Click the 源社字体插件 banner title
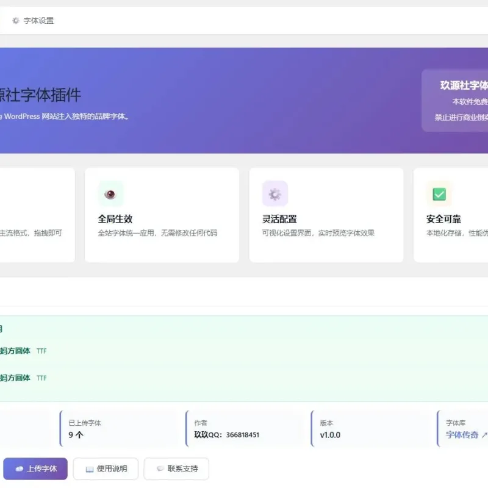This screenshot has width=488, height=488. click(40, 95)
